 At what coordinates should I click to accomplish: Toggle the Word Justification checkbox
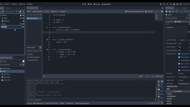(x=179, y=57)
